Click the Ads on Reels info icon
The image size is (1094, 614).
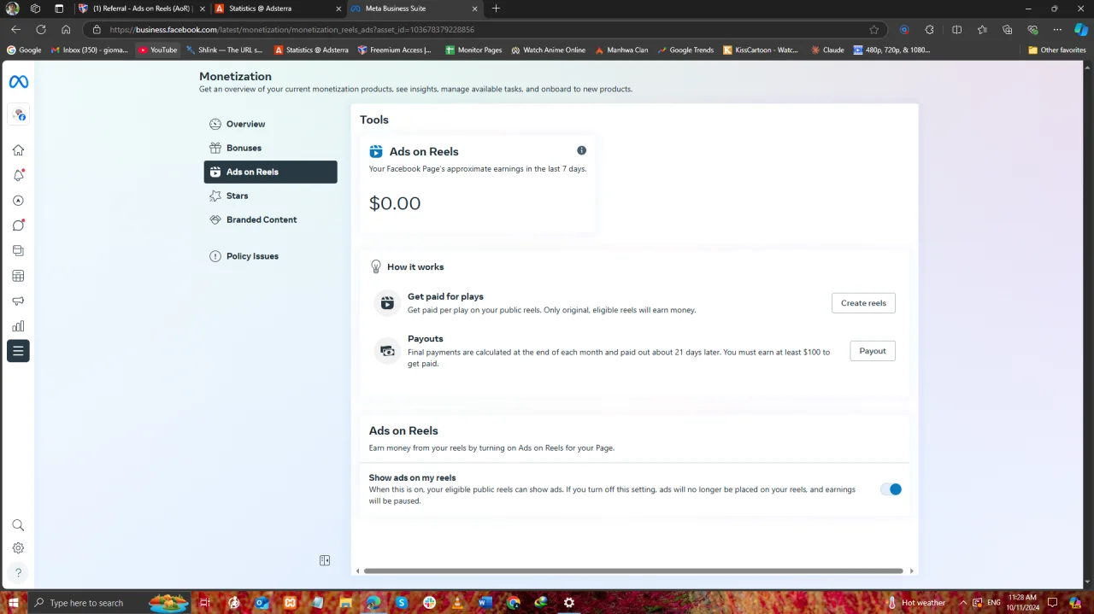coord(581,150)
